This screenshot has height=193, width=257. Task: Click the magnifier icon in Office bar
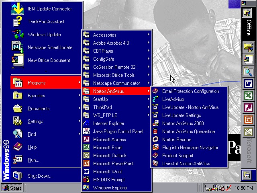[x=248, y=72]
